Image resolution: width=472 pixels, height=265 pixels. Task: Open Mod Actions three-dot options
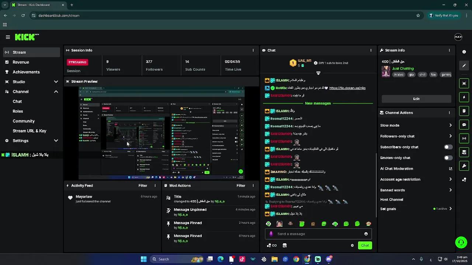(253, 186)
